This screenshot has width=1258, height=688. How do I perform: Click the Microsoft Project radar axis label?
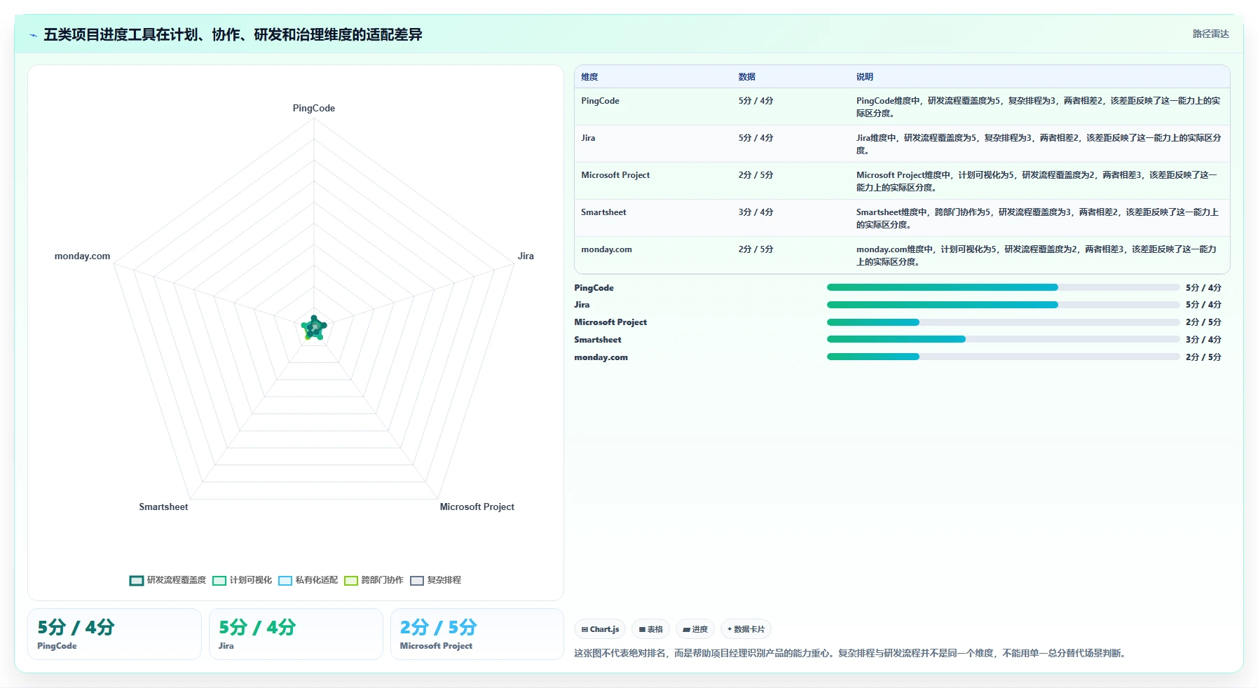coord(477,507)
